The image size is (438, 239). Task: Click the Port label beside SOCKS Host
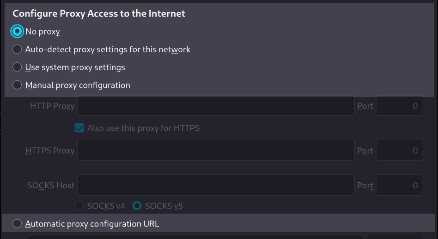click(x=365, y=185)
